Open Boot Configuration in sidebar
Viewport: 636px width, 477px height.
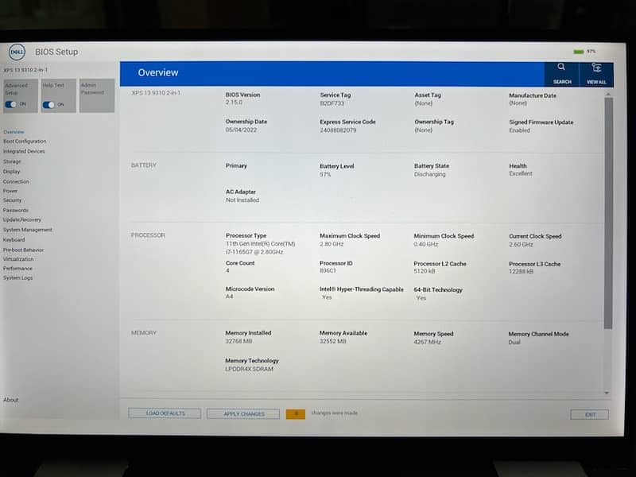tap(25, 142)
